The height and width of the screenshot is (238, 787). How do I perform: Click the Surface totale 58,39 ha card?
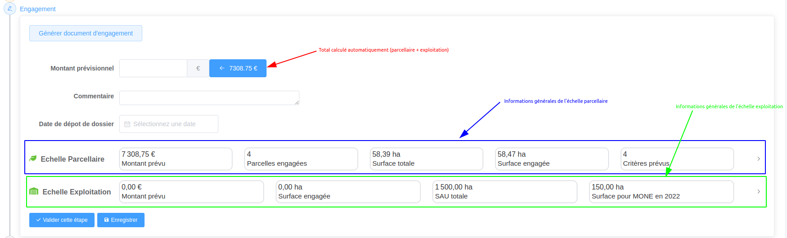426,159
